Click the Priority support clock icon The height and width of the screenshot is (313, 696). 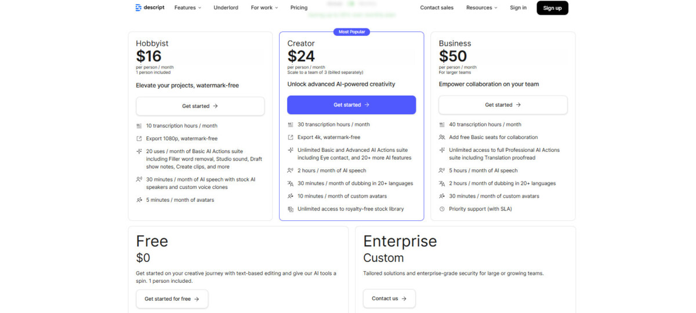point(442,209)
